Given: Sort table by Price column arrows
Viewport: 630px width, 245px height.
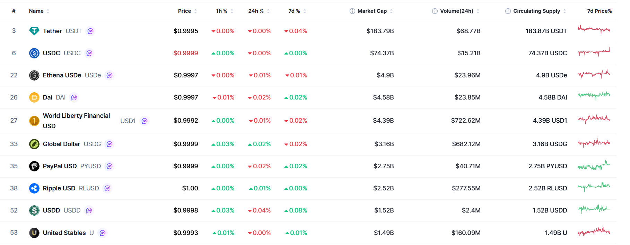Looking at the screenshot, I should (195, 11).
